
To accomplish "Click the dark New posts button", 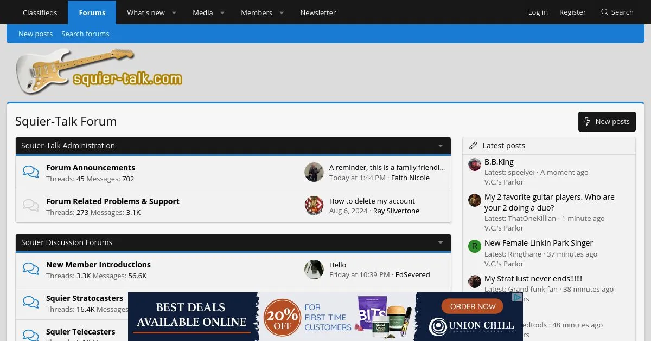I will click(607, 122).
